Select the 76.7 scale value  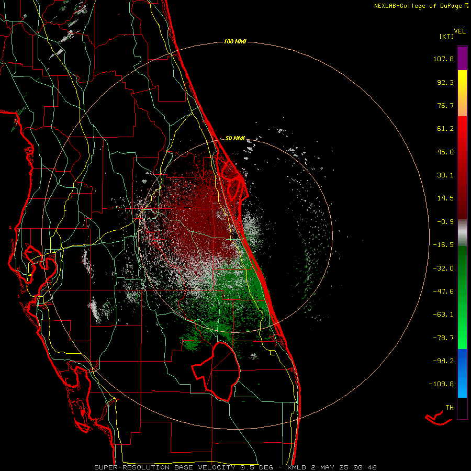pyautogui.click(x=445, y=105)
